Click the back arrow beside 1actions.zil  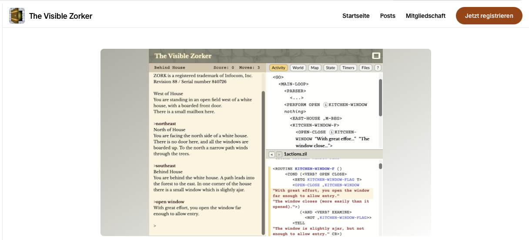271,154
